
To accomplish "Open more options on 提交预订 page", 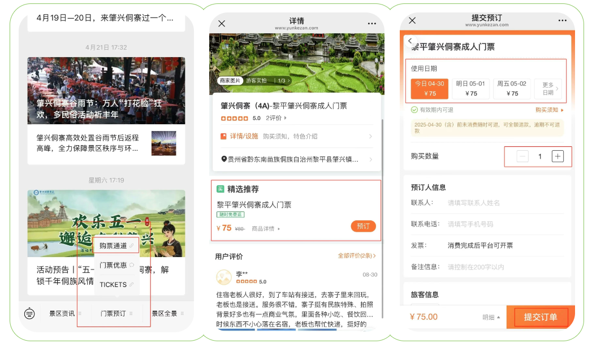I will point(562,20).
